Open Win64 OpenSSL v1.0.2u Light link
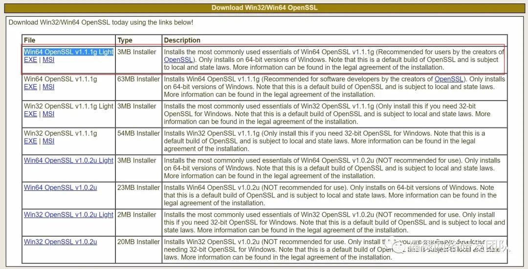This screenshot has width=528, height=269. 68,161
